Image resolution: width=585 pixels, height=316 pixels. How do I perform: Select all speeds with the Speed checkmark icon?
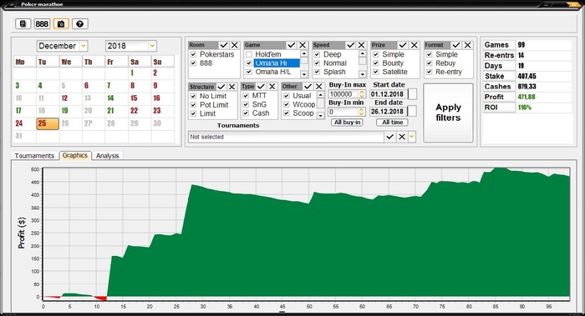[351, 45]
